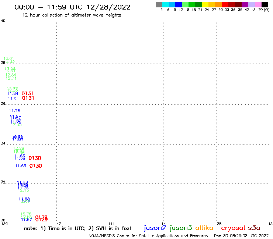Click longitude axis label -144
The image size is (273, 239).
point(110,224)
